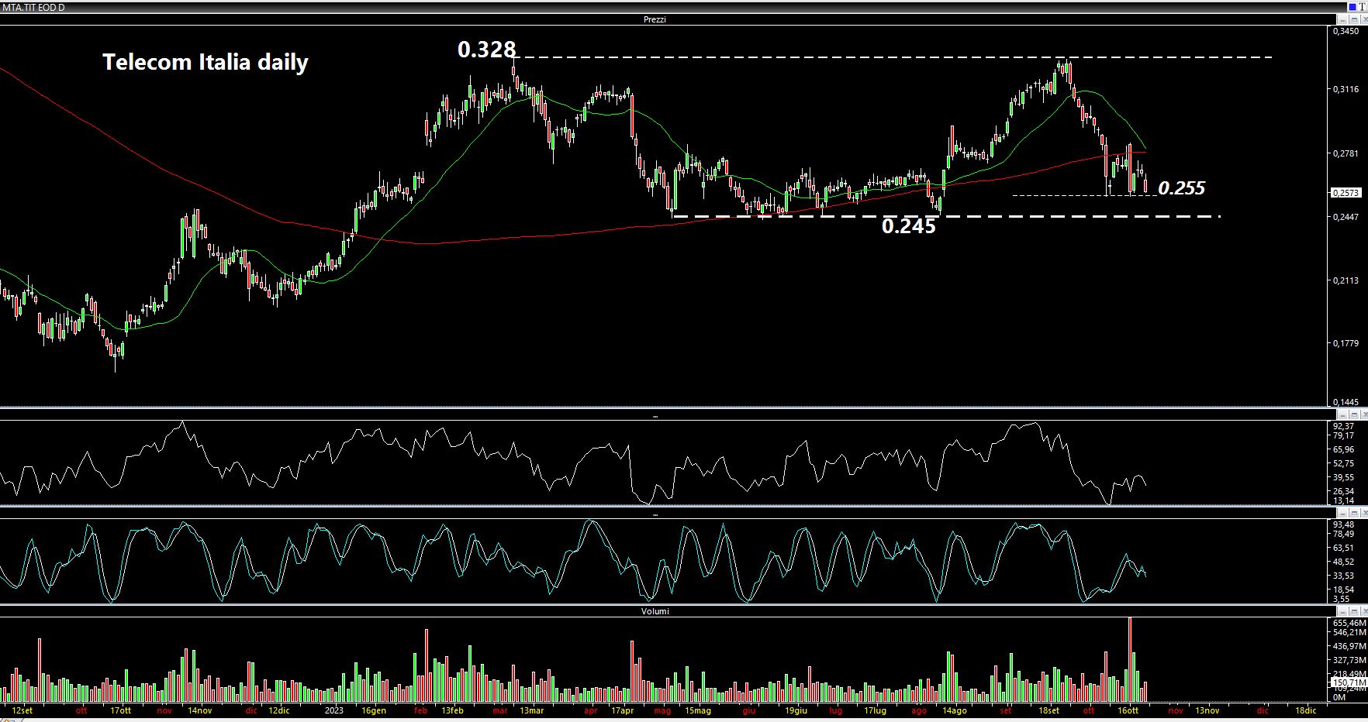Screen dimensions: 1368x722
Task: Click the 19giu date label
Action: pyautogui.click(x=796, y=710)
